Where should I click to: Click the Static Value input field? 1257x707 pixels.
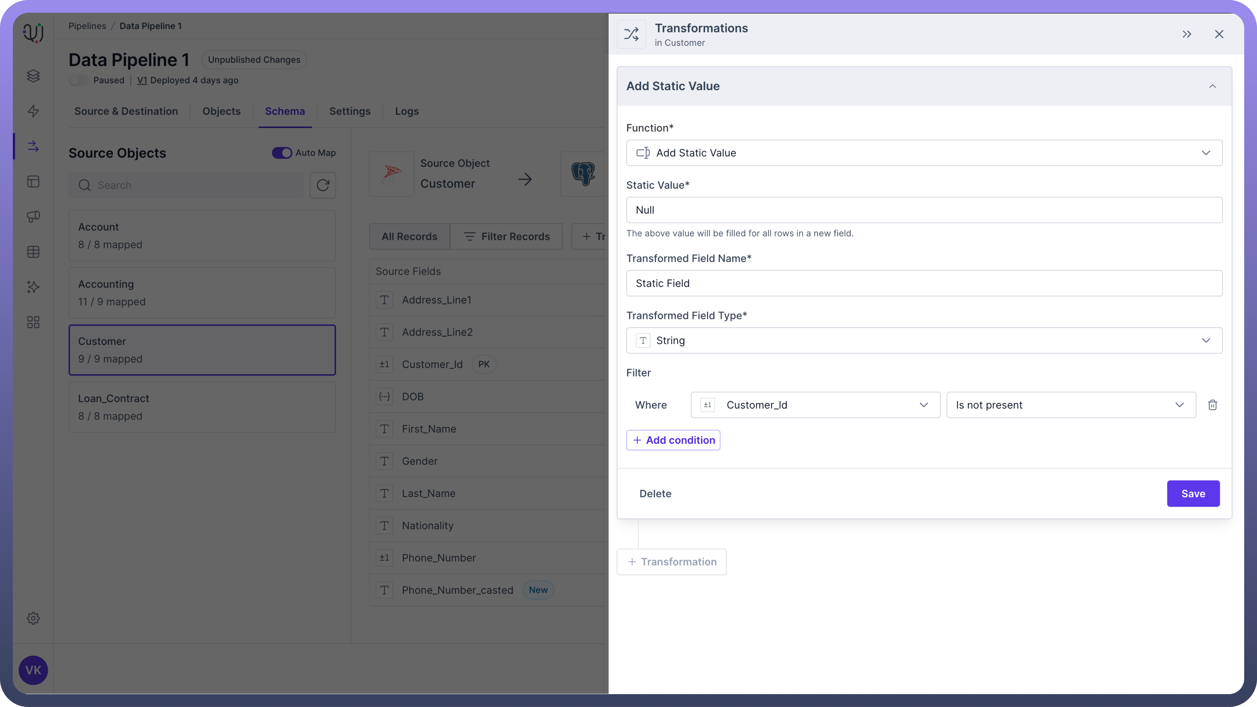(x=924, y=210)
